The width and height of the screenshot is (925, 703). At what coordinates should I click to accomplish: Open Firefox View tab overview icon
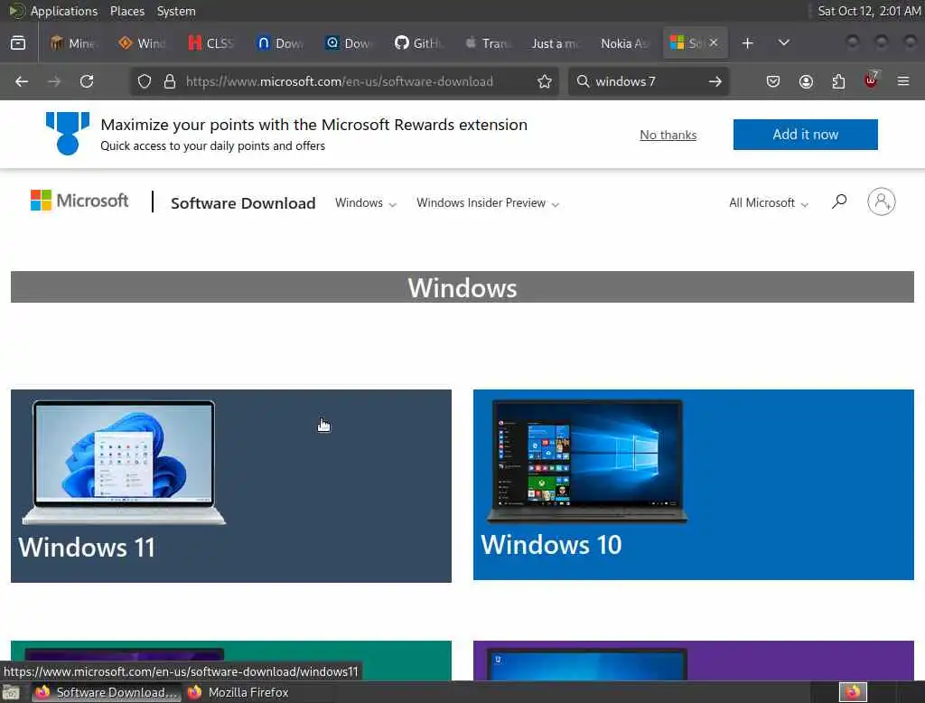pos(18,43)
